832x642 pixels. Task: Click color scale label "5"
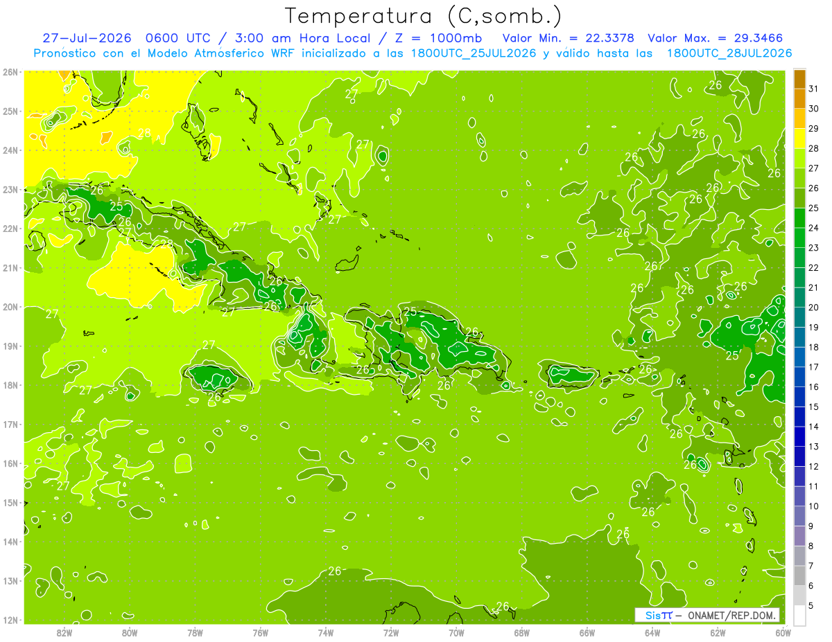(x=811, y=605)
